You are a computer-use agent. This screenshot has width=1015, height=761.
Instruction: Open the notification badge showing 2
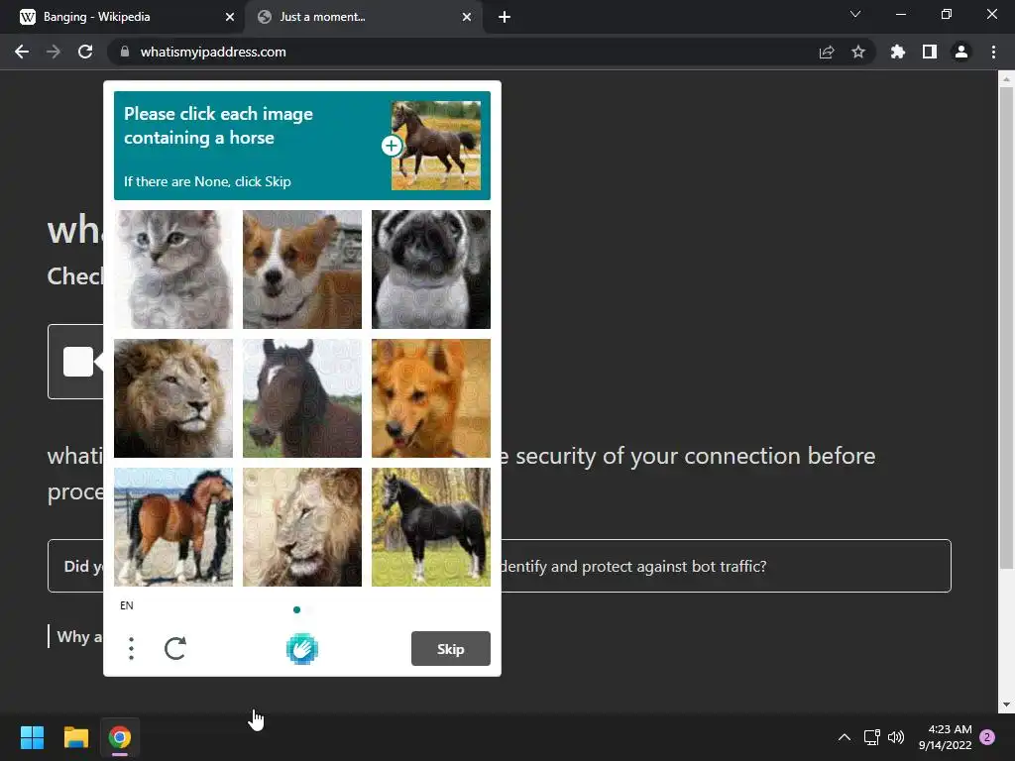click(x=987, y=737)
